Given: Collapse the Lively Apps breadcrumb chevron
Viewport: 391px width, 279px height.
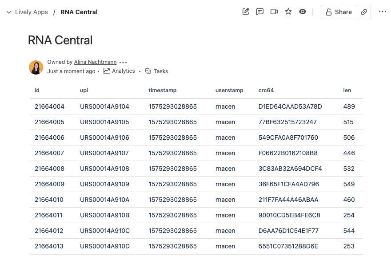Looking at the screenshot, I should [9, 12].
